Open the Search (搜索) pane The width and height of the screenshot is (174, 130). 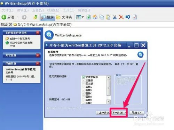pyautogui.click(x=48, y=17)
